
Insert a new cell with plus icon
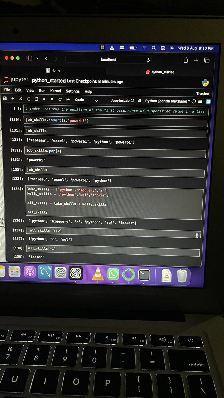13,99
